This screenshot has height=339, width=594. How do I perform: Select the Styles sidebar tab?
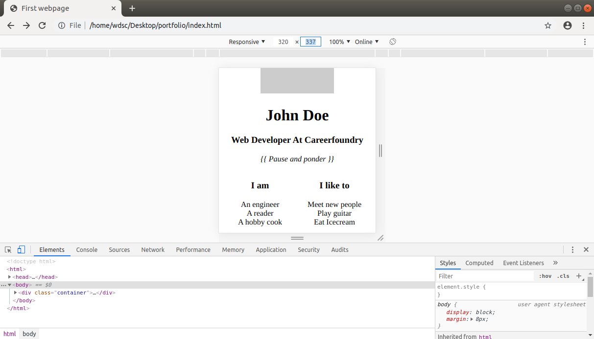[x=448, y=263]
